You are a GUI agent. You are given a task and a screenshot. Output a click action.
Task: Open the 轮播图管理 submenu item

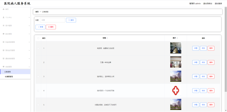[15, 77]
